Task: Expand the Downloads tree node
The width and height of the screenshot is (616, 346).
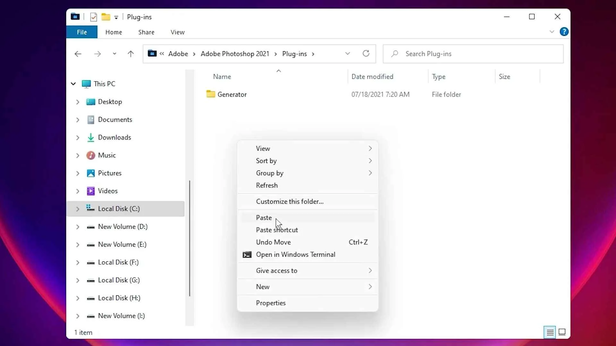Action: [x=78, y=138]
